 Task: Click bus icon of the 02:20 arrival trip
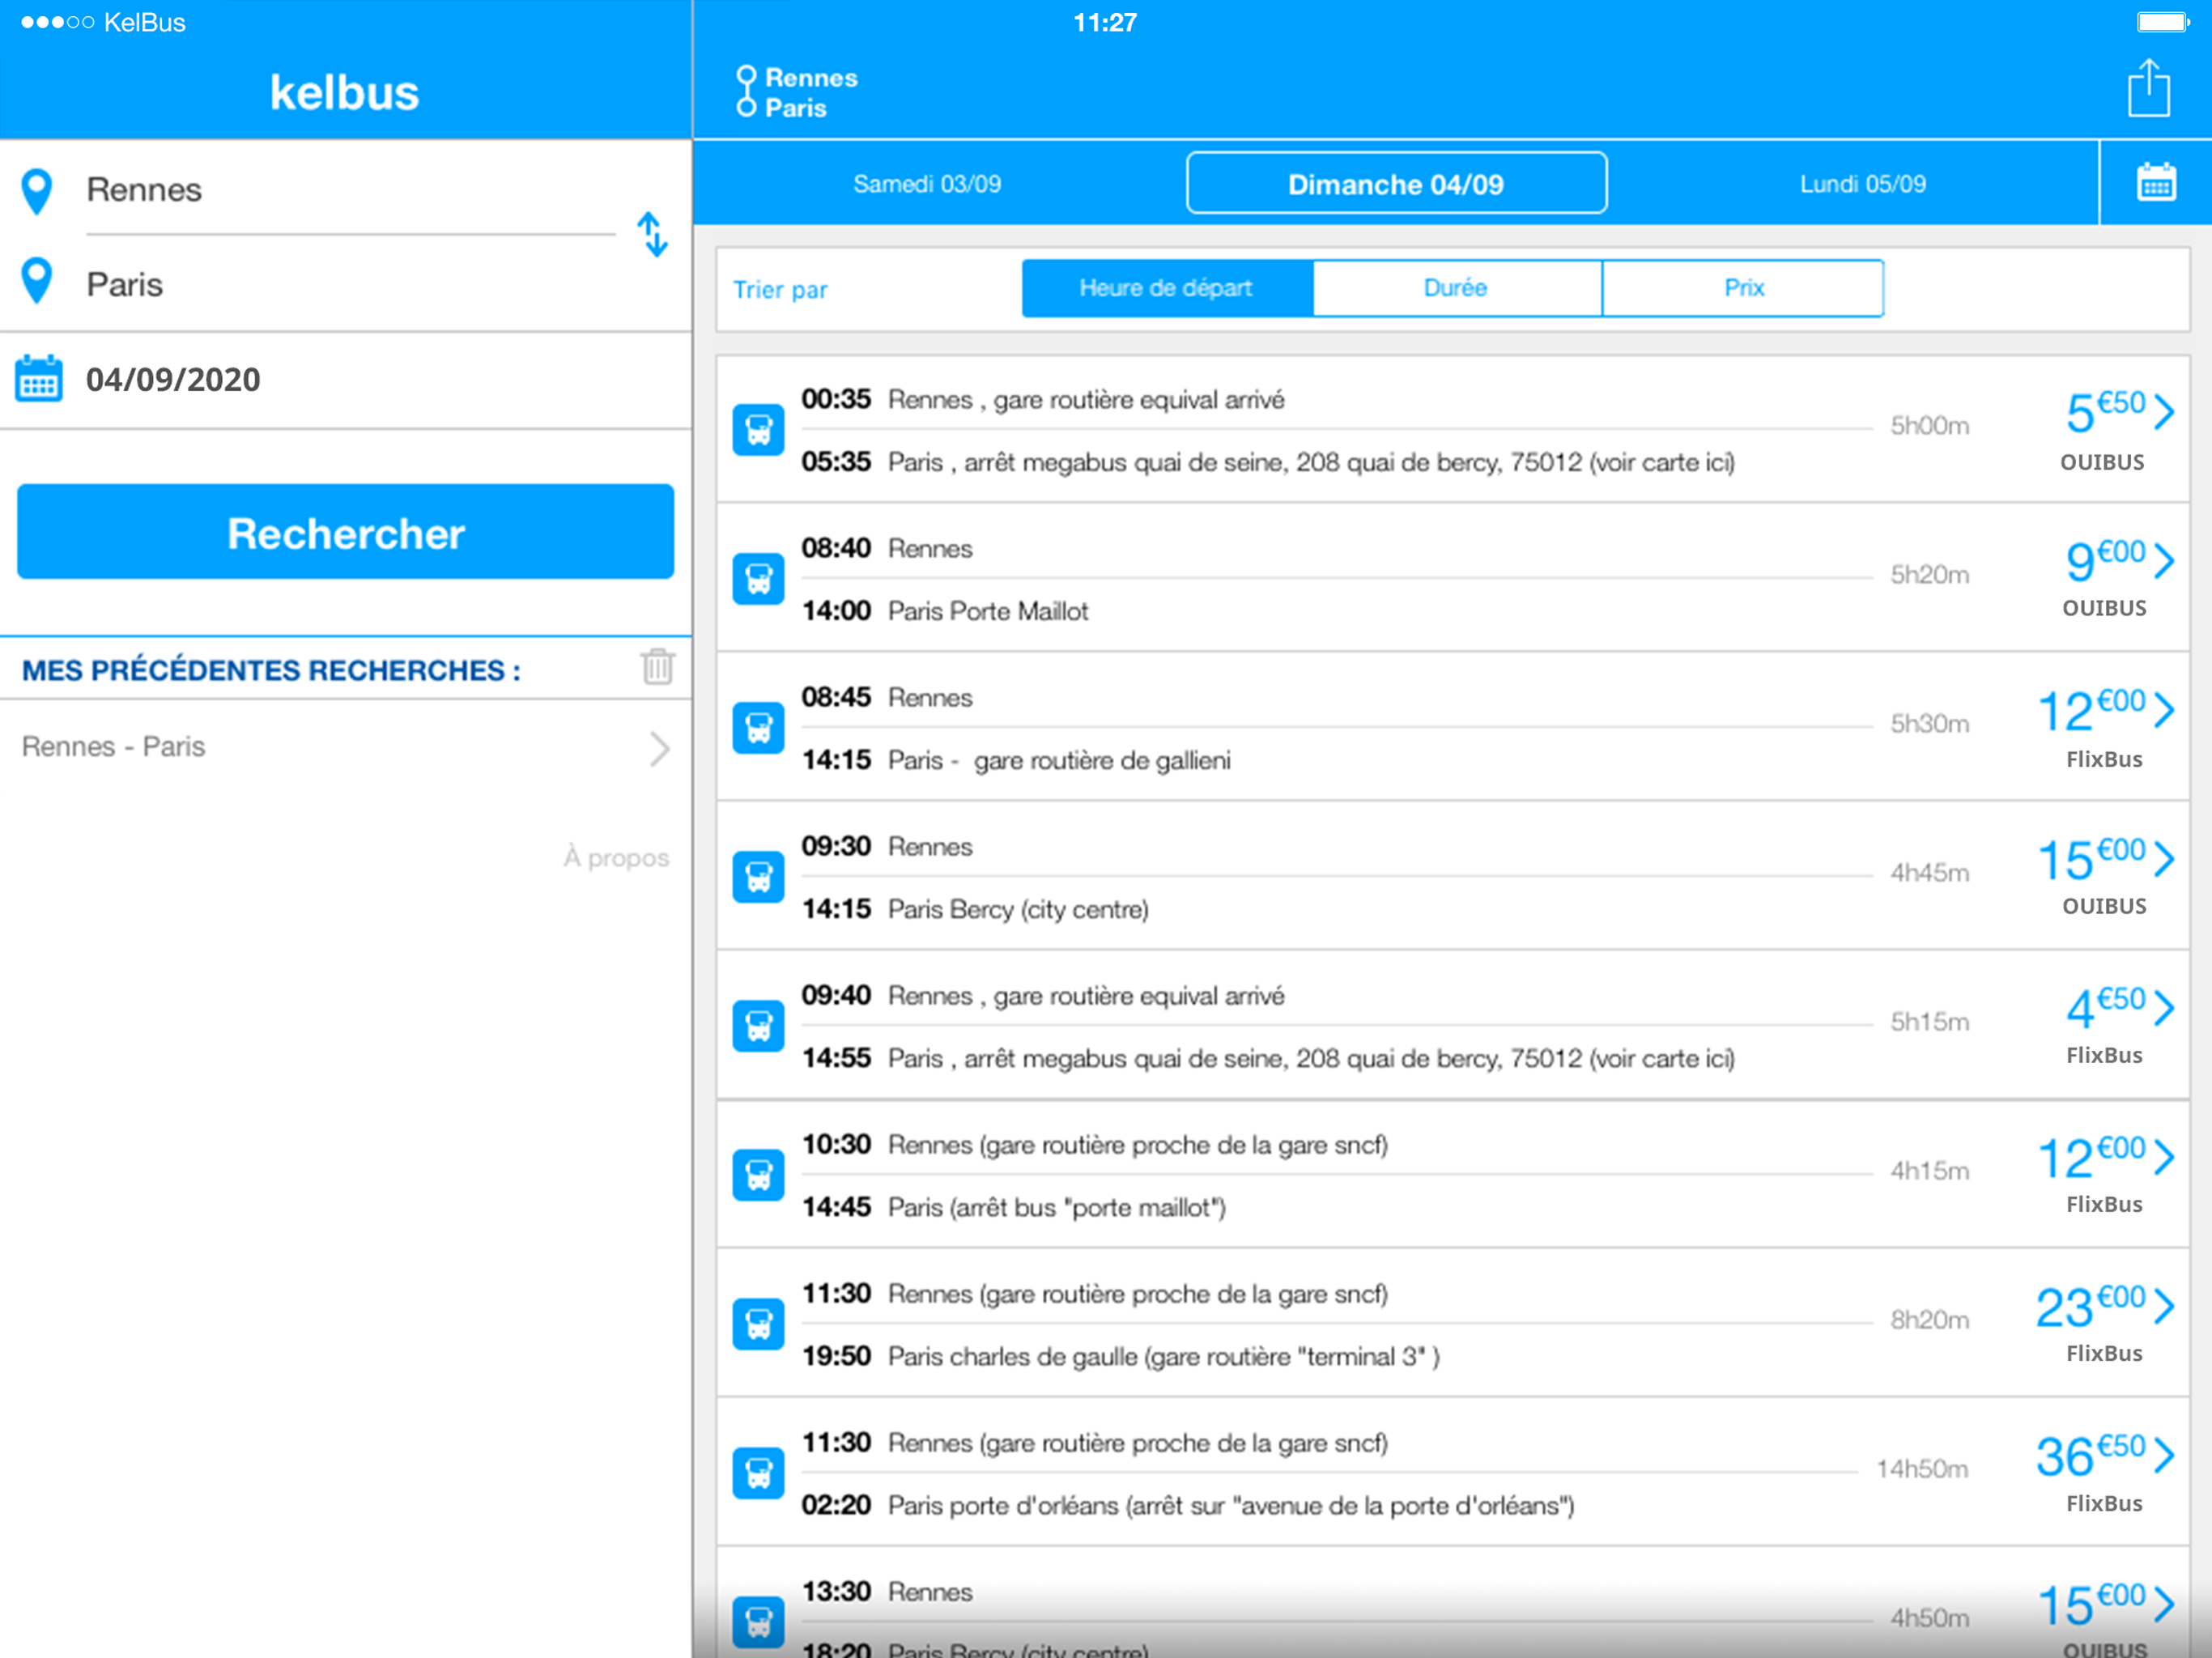(x=758, y=1472)
